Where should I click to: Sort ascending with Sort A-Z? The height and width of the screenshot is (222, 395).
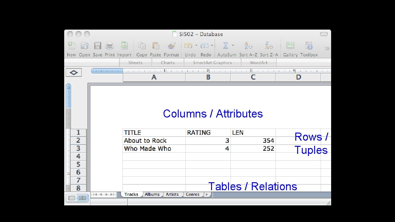click(248, 46)
